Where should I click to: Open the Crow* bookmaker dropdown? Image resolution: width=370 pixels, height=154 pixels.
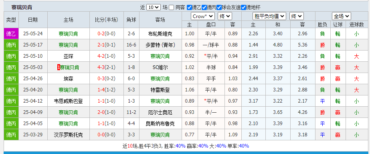pyautogui.click(x=203, y=16)
